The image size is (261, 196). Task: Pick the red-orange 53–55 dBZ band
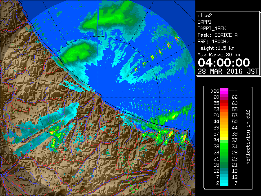(224, 109)
